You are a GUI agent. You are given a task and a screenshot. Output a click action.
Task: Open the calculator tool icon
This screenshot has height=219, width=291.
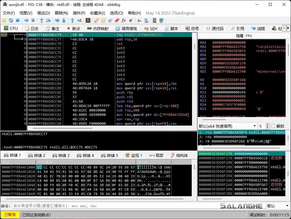(155, 21)
